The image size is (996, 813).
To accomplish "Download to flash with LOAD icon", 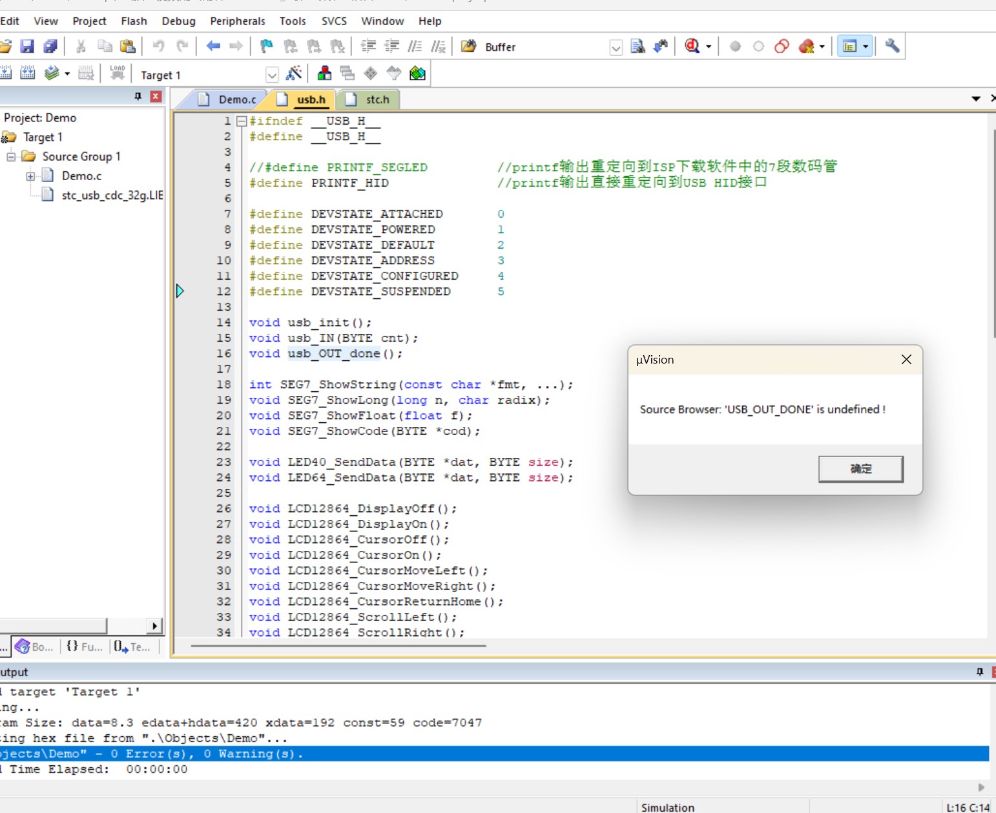I will click(x=117, y=73).
